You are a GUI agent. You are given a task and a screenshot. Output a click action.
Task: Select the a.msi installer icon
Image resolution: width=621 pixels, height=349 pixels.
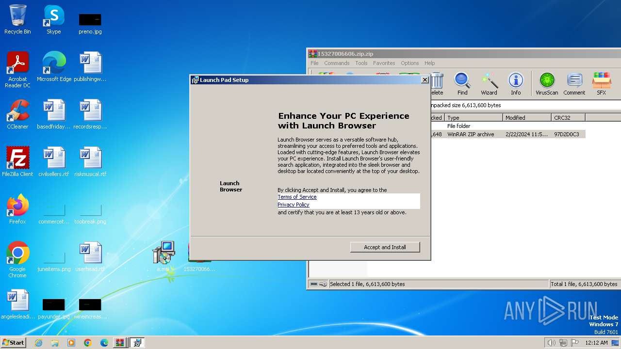[x=163, y=257]
